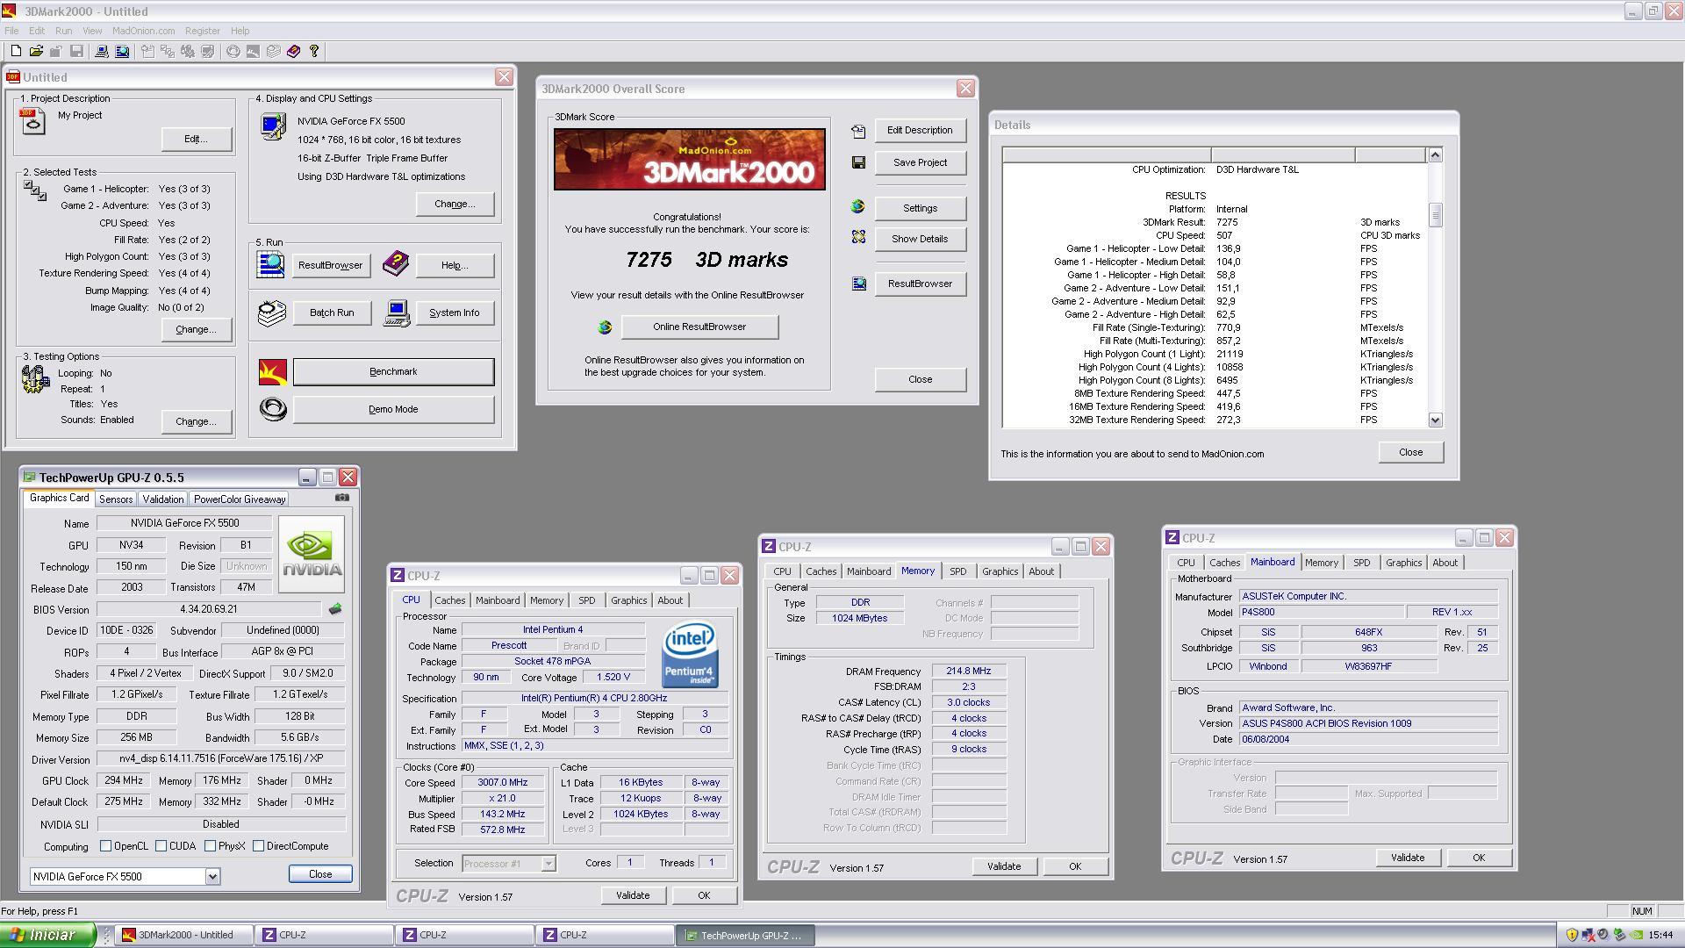Switch to the Validation tab in GPU-Z
Screen dimensions: 1685x948
click(x=163, y=499)
